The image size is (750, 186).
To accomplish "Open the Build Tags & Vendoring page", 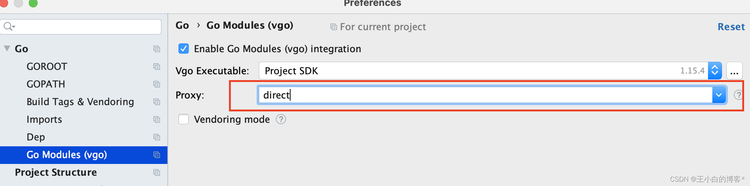I will (x=80, y=102).
